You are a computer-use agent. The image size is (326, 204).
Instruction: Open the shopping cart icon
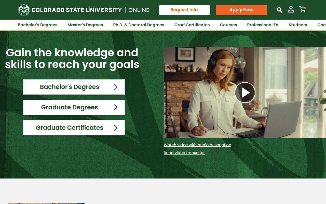[x=302, y=10]
